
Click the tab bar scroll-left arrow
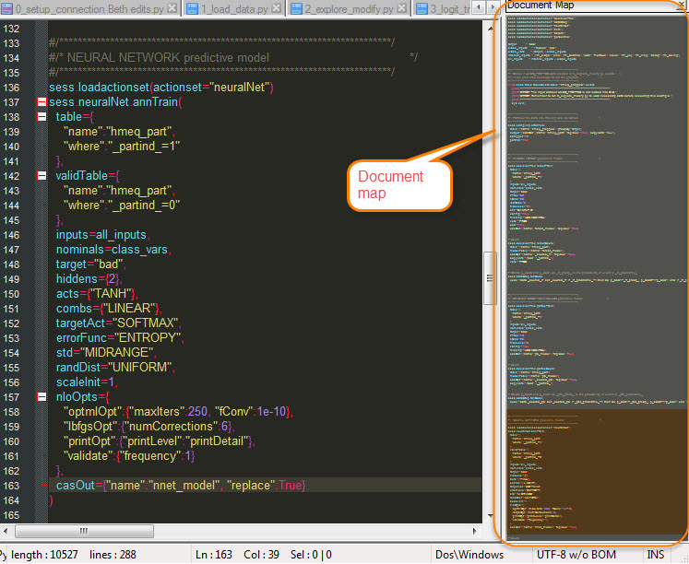[478, 9]
